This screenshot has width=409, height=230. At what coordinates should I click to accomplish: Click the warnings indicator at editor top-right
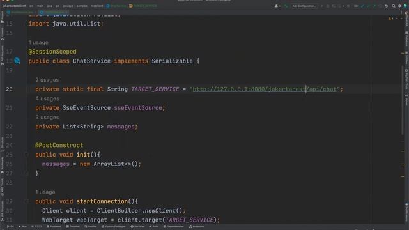pos(390,19)
